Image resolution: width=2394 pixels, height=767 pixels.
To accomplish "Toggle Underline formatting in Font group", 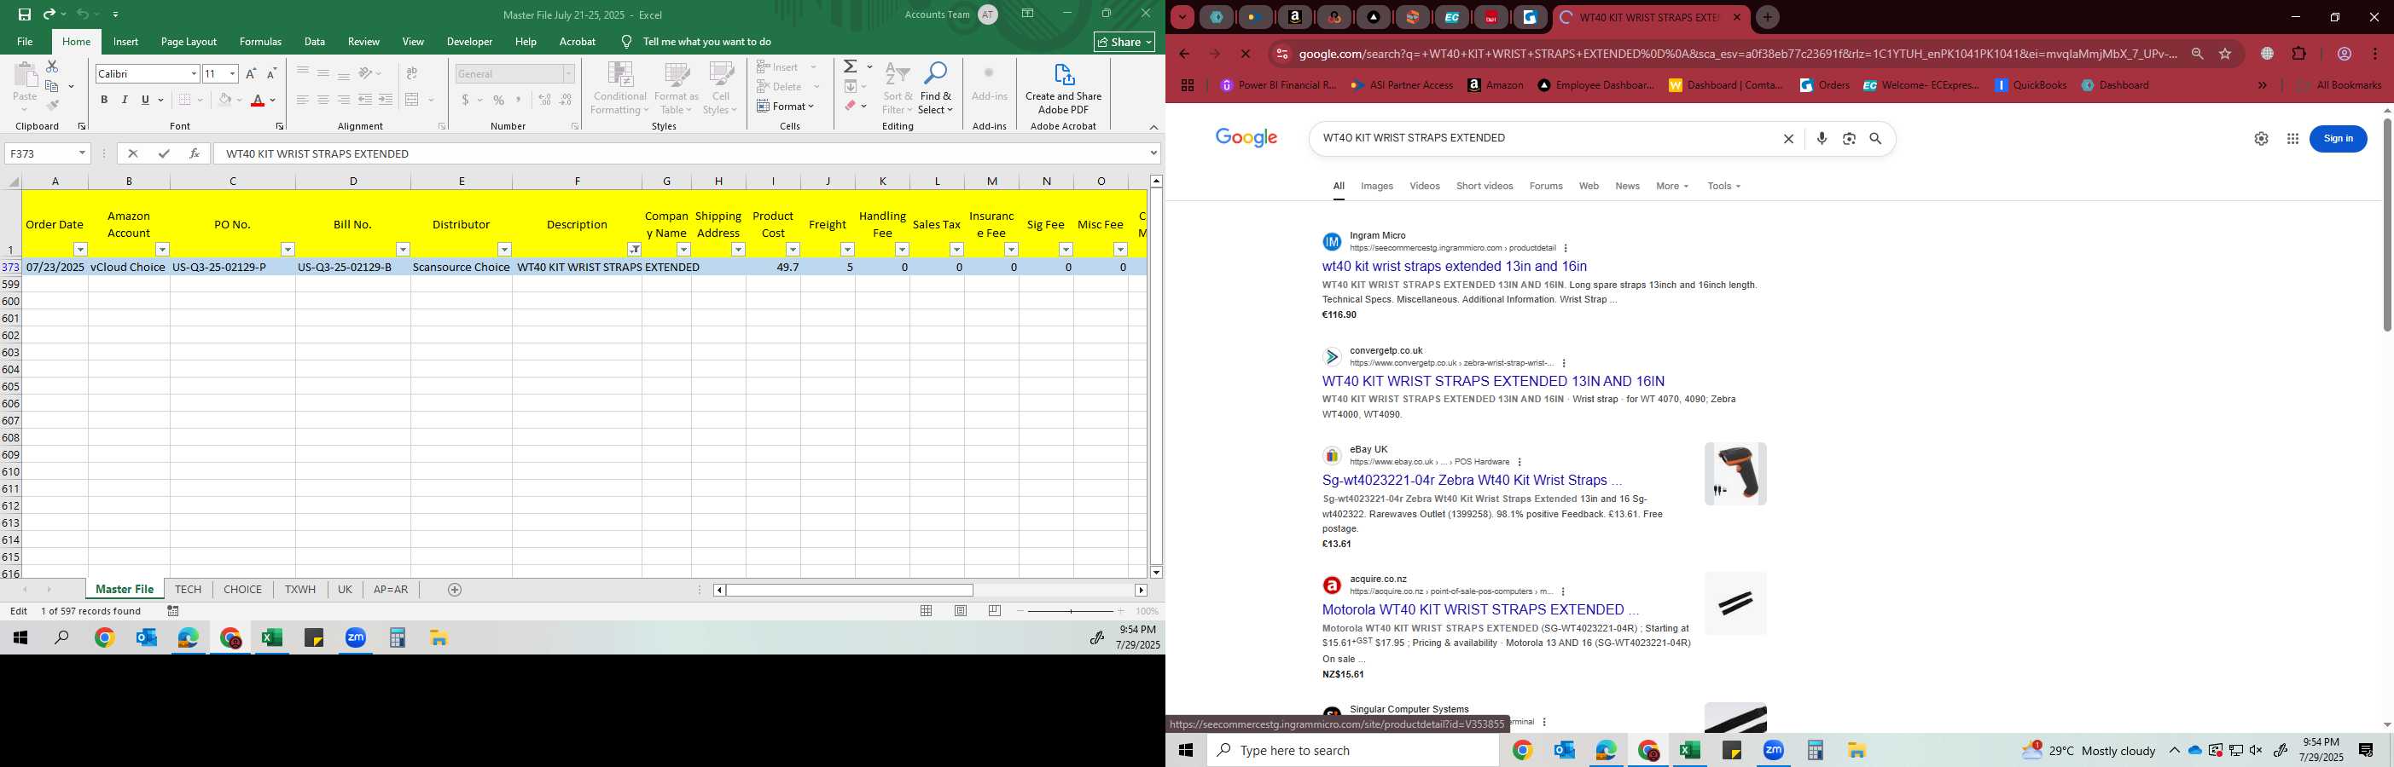I will pyautogui.click(x=145, y=101).
